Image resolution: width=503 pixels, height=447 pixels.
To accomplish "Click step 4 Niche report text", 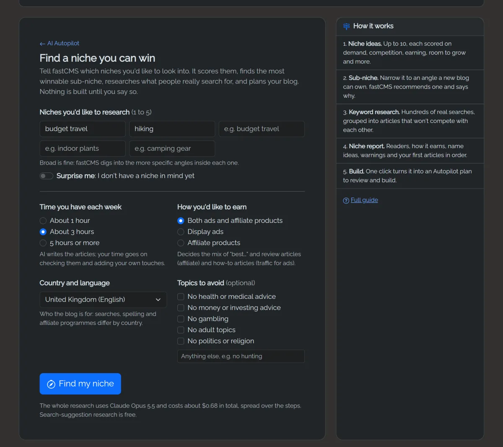I will tap(405, 151).
